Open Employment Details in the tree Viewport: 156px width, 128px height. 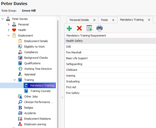point(36,41)
